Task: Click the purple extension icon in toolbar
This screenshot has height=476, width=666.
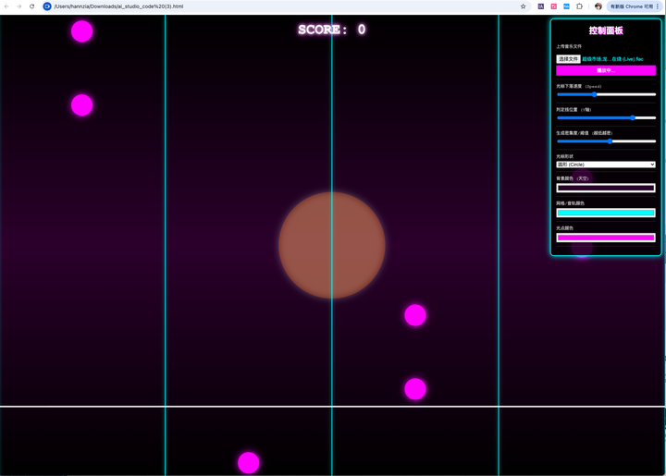Action: tap(541, 6)
